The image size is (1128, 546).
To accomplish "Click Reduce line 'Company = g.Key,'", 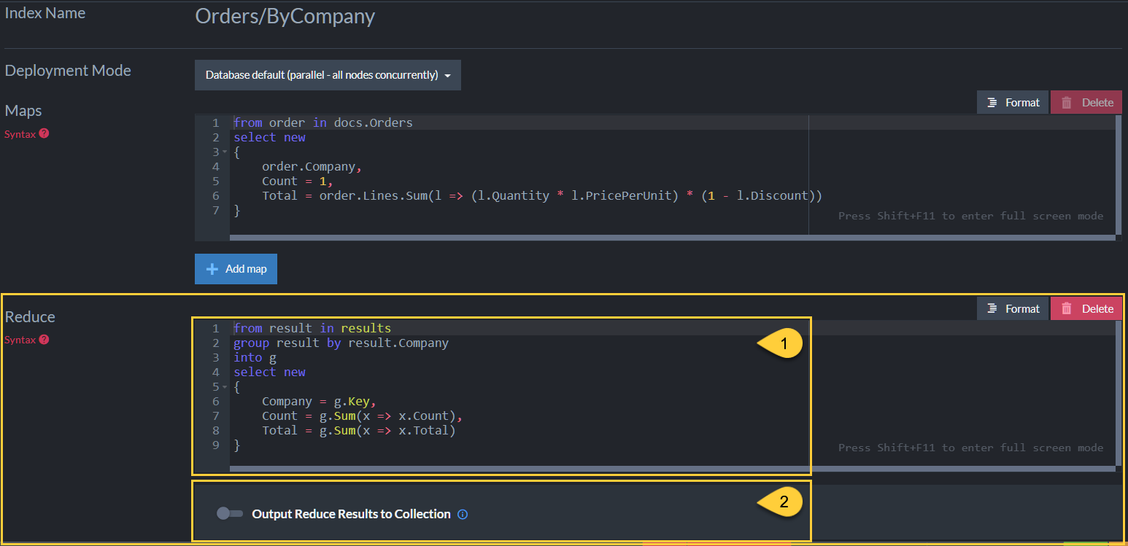I will [319, 401].
